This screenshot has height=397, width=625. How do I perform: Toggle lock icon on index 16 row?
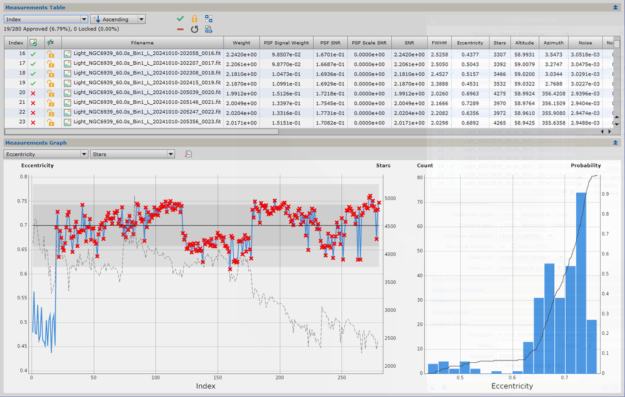pyautogui.click(x=51, y=54)
